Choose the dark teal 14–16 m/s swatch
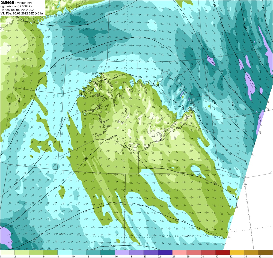 (108, 252)
